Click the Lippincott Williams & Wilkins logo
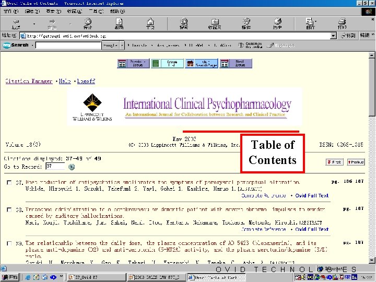The width and height of the screenshot is (376, 282). (x=92, y=107)
